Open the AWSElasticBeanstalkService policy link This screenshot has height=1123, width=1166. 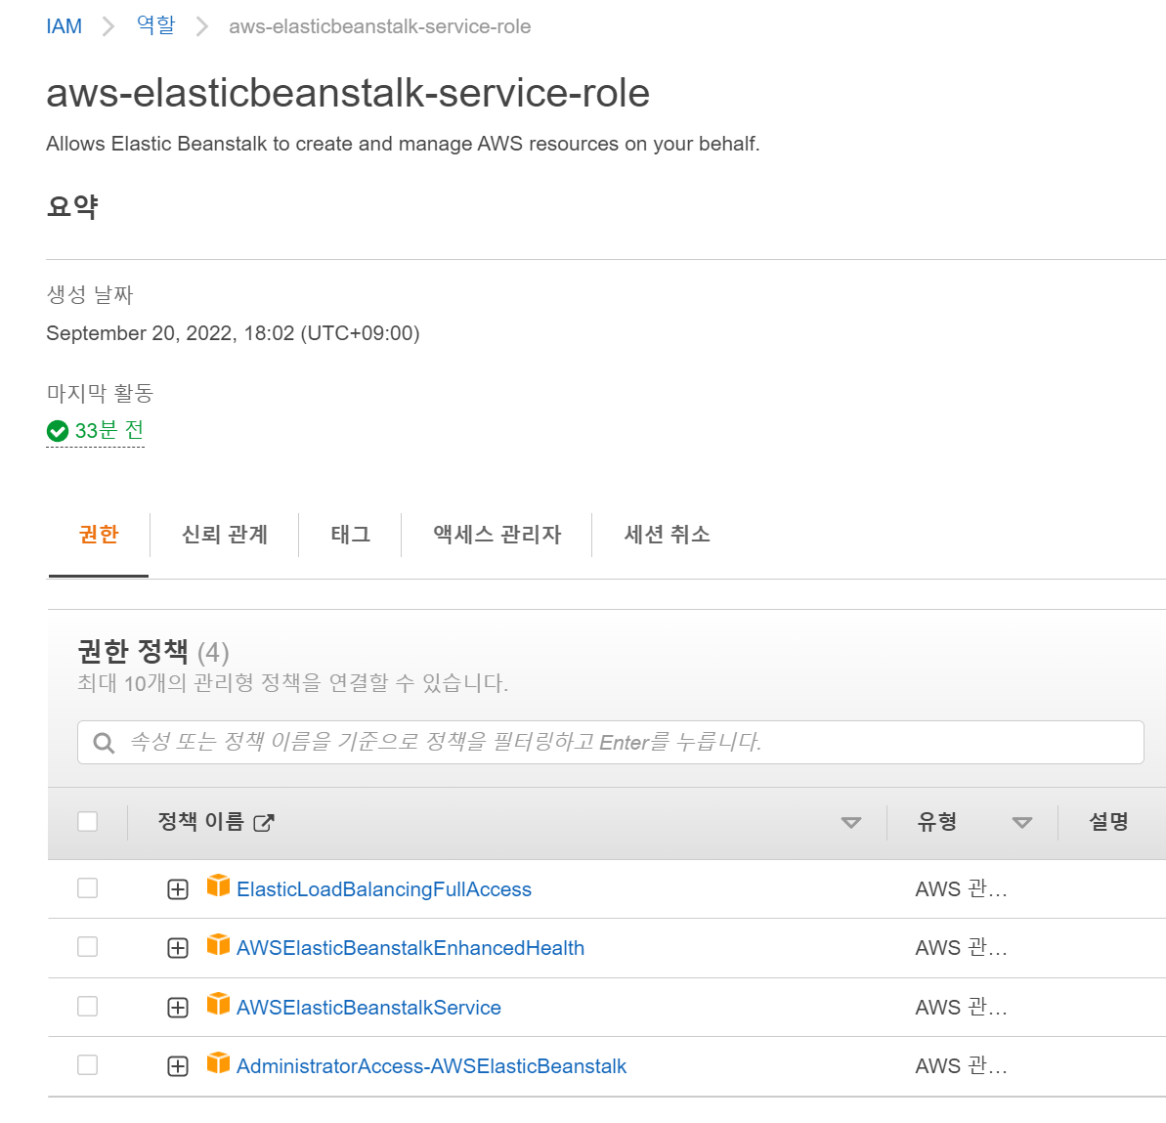click(x=368, y=1008)
